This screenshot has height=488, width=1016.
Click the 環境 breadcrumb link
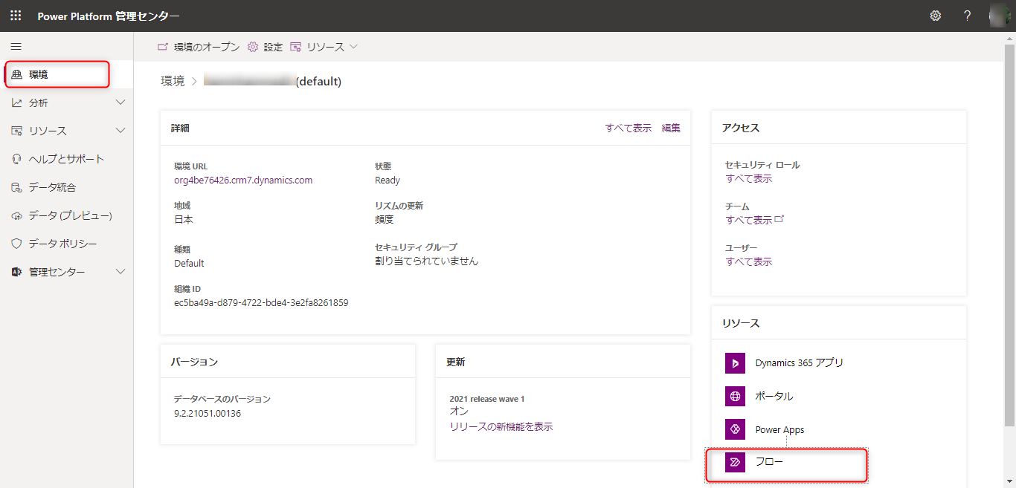click(x=173, y=82)
